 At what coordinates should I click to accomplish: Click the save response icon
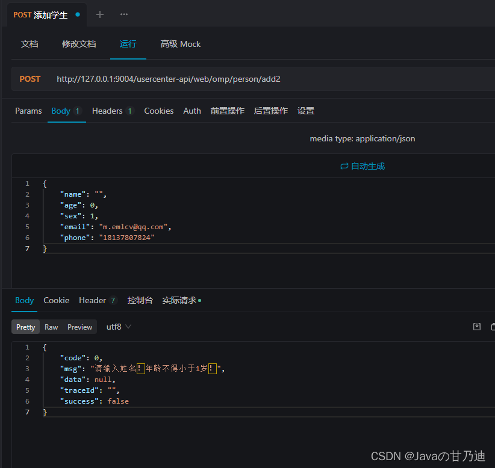tap(477, 327)
